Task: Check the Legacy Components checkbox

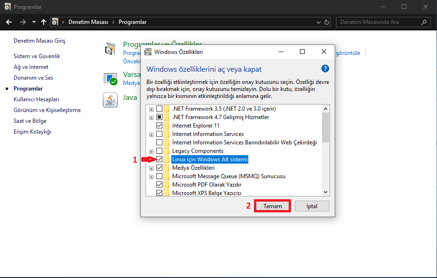Action: pos(160,151)
